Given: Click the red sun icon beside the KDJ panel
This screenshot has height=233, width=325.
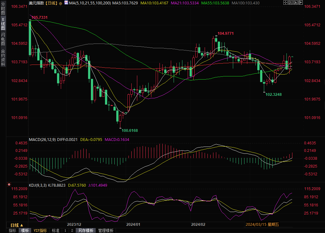Looking at the screenshot, I should 9,185.
